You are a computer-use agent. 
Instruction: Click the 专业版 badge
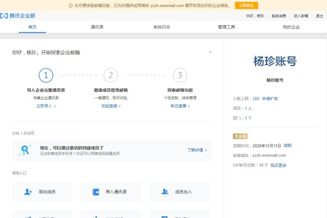coord(240,136)
